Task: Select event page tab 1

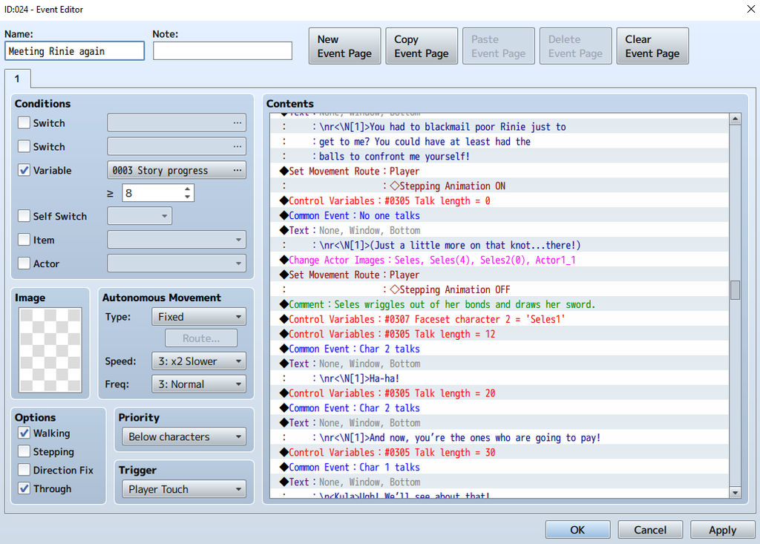Action: coord(18,79)
